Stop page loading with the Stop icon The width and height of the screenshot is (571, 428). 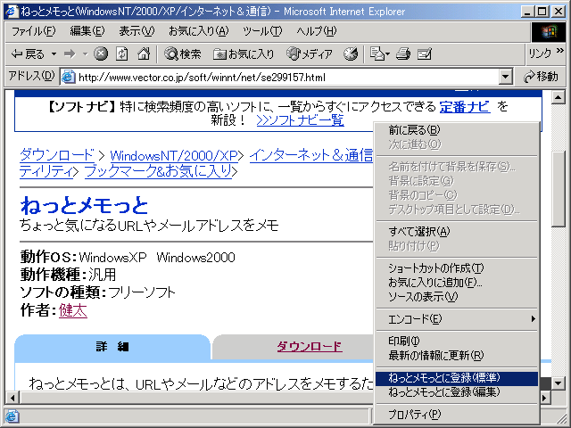tap(101, 53)
